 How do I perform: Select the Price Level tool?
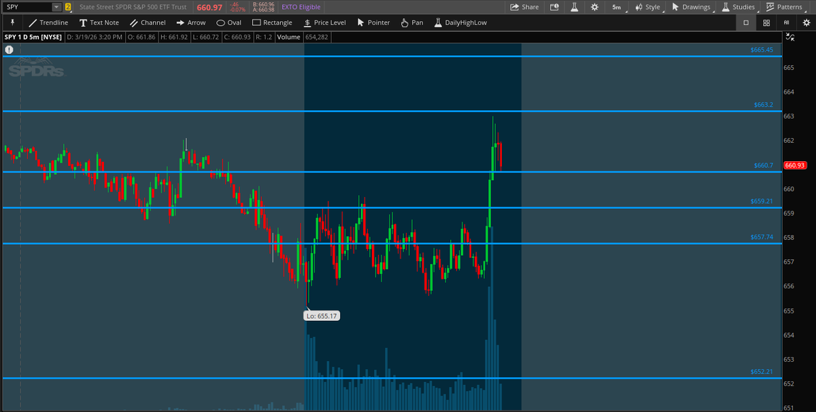(x=324, y=22)
